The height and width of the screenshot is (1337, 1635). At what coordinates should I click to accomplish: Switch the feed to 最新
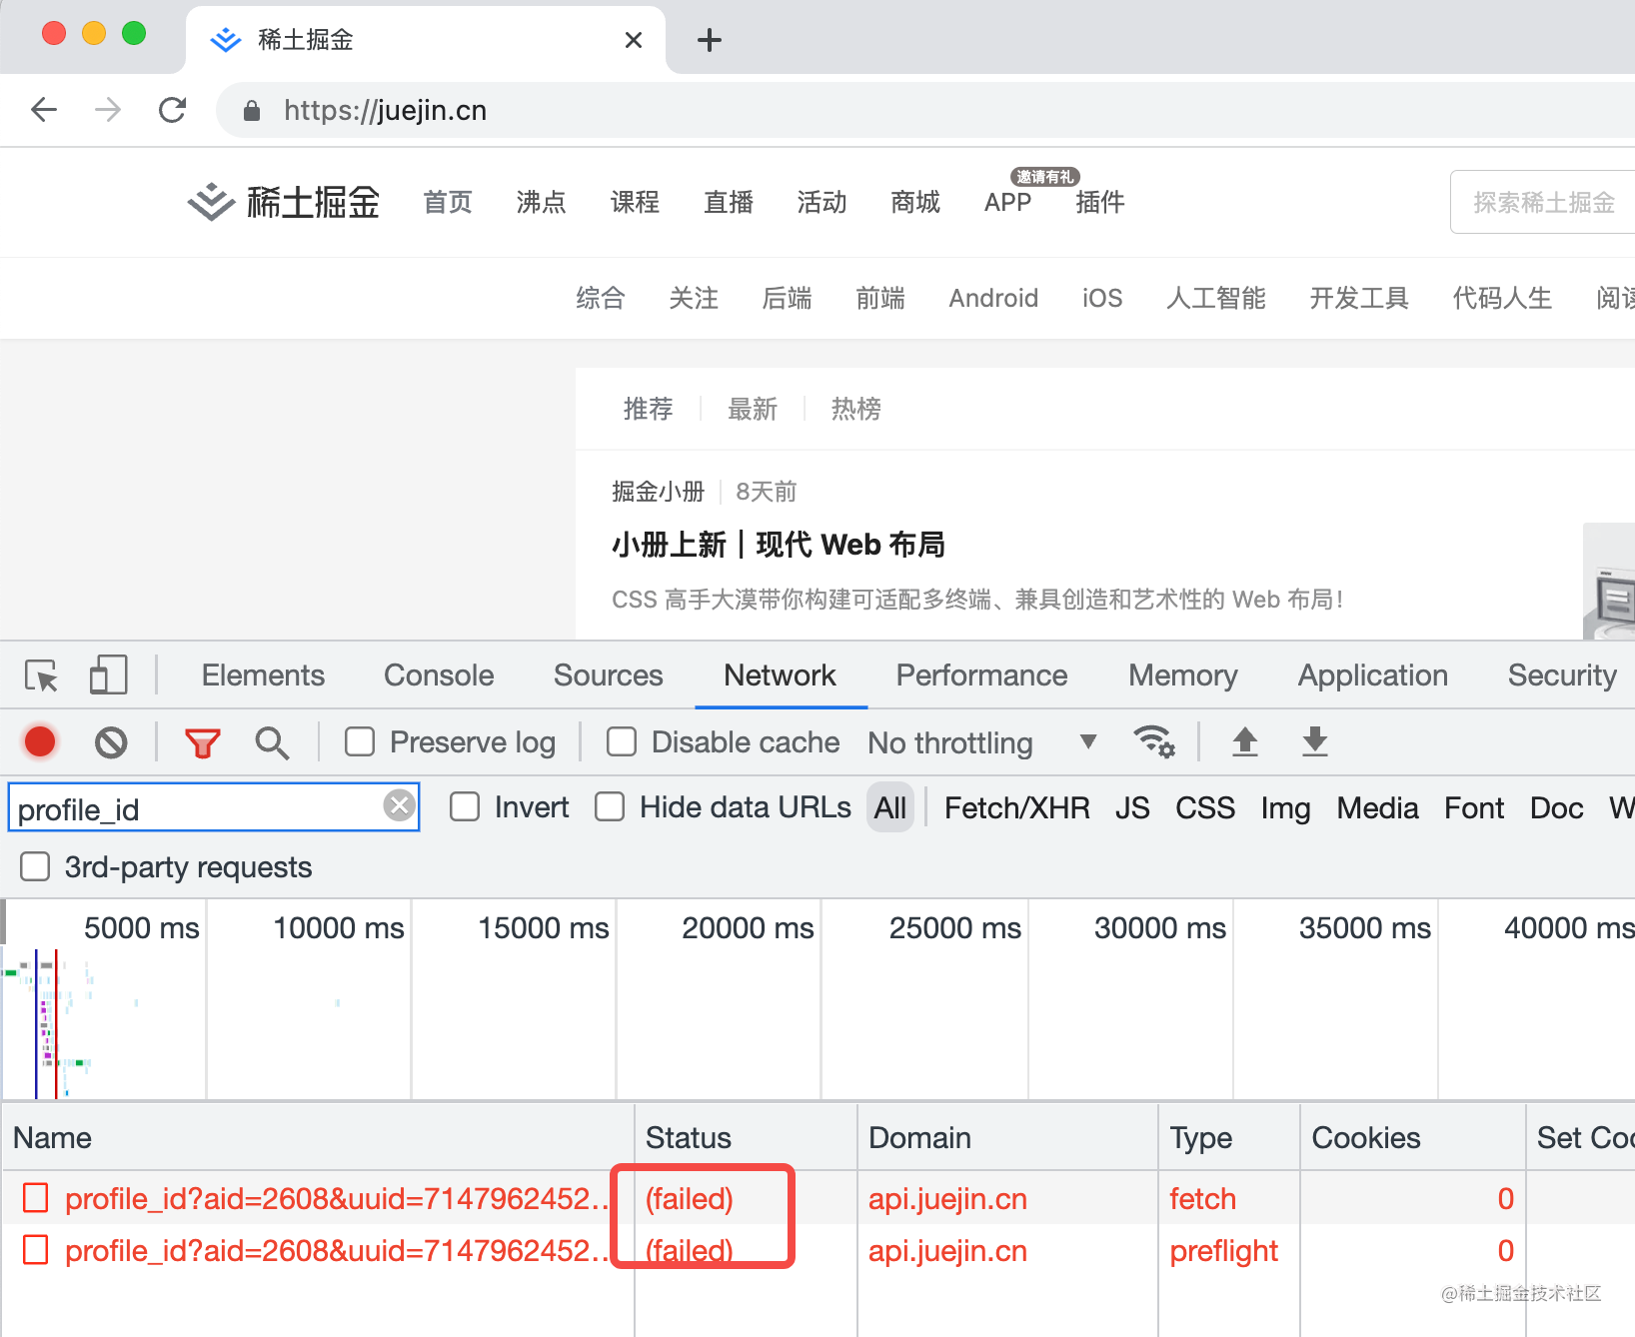coord(753,409)
